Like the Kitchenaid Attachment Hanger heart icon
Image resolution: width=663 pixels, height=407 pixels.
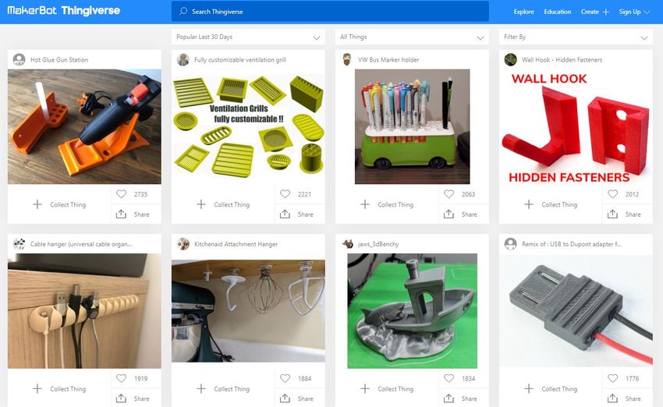[285, 378]
